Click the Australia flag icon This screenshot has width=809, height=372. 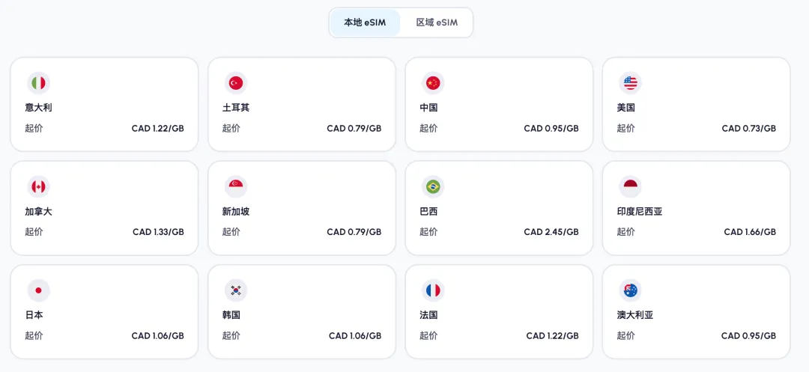630,290
